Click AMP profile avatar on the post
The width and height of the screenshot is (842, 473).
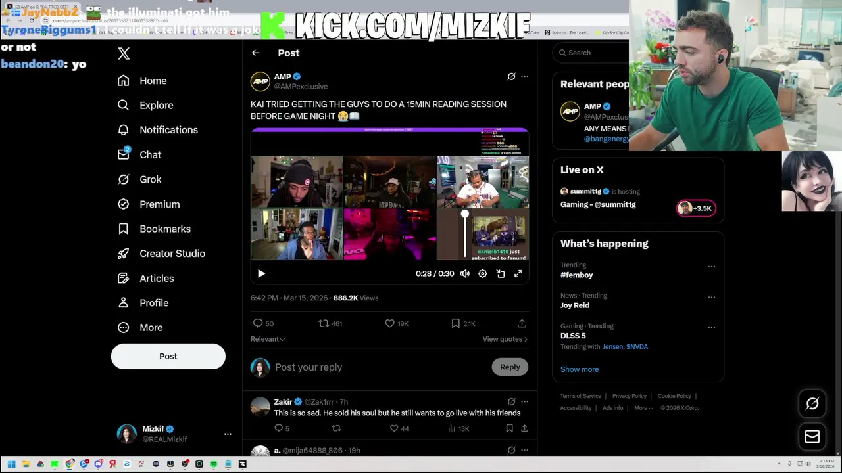[x=260, y=81]
